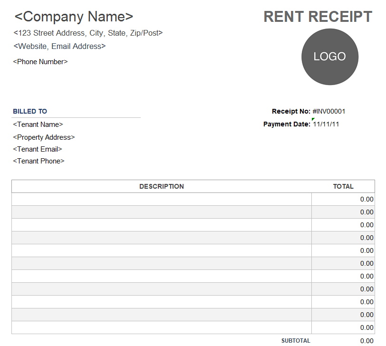The width and height of the screenshot is (386, 346).
Task: Select the street address placeholder line
Action: click(x=88, y=33)
